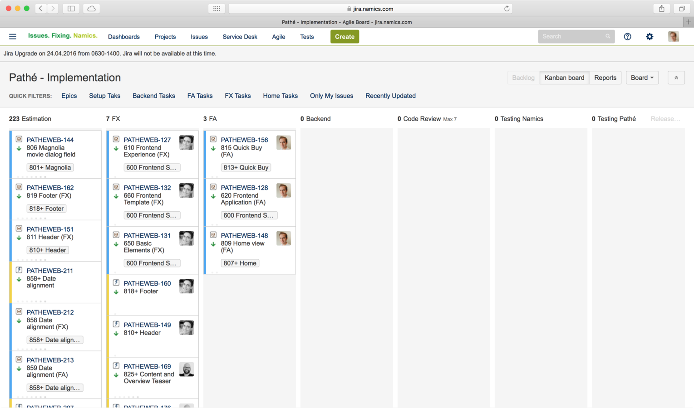The height and width of the screenshot is (408, 694).
Task: Toggle the FX Tasks quick filter
Action: click(237, 96)
